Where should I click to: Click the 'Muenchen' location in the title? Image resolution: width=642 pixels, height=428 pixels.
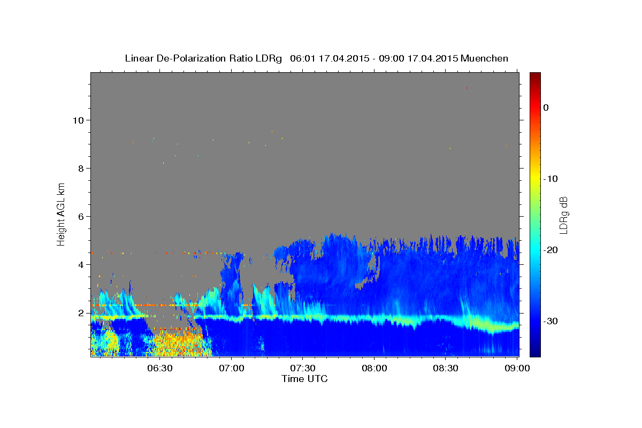pyautogui.click(x=484, y=58)
